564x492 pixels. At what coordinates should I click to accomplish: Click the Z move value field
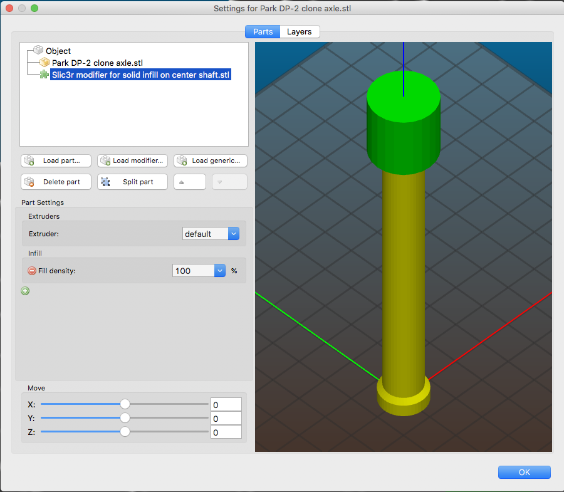coord(226,432)
